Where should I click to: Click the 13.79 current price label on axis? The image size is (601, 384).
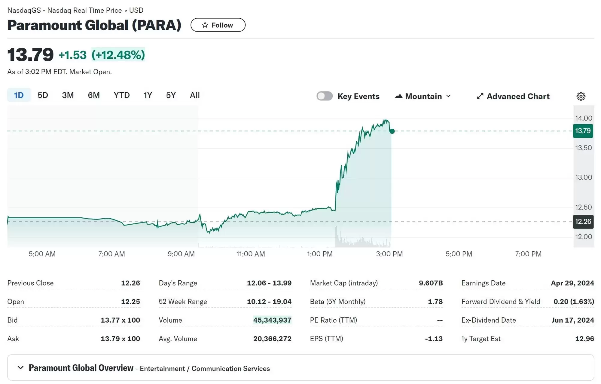click(583, 131)
